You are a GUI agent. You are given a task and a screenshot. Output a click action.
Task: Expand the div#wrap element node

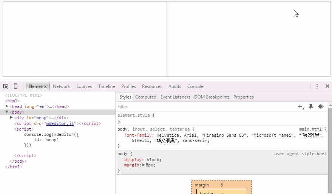(x=11, y=117)
